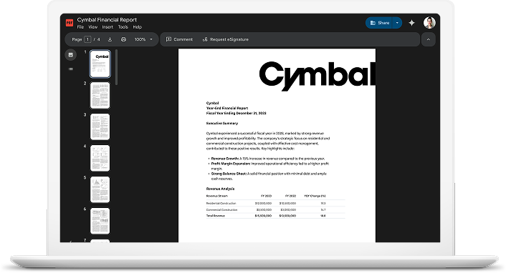Download the PDF using the download icon
Screen dimensions: 506x273
110,39
